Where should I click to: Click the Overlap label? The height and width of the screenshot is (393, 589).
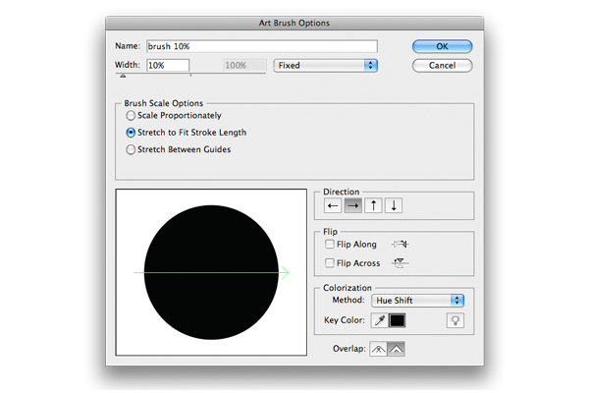point(348,349)
